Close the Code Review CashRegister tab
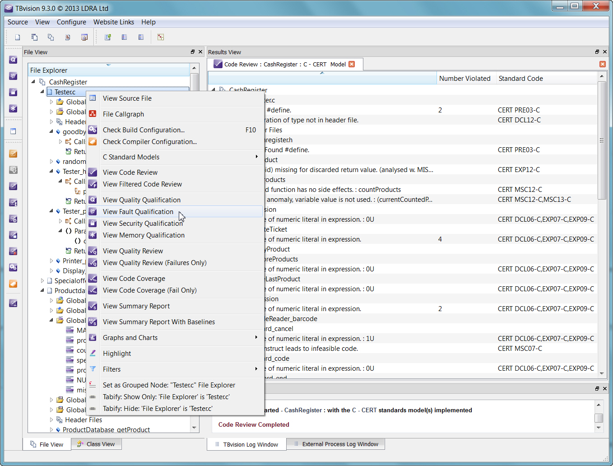The image size is (613, 466). [352, 64]
